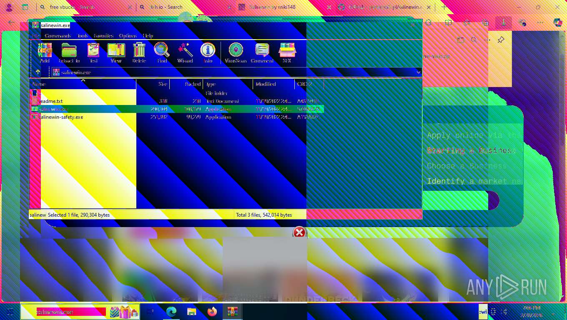The image size is (567, 320).
Task: Click the Add toolbar icon in WinRAR
Action: click(45, 53)
